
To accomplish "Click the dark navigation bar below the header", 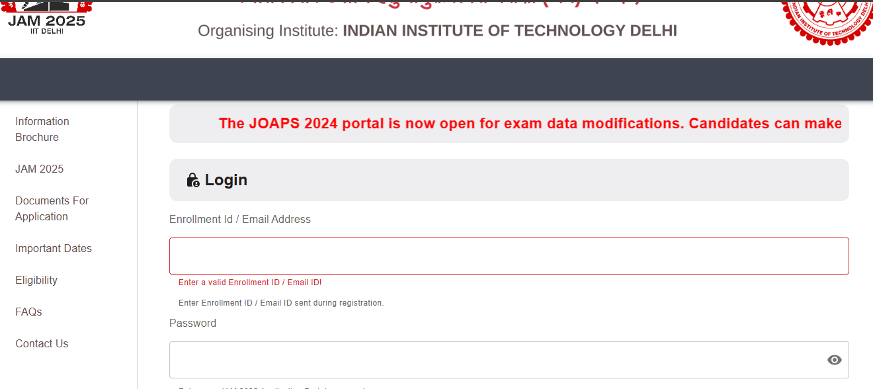I will (x=436, y=79).
